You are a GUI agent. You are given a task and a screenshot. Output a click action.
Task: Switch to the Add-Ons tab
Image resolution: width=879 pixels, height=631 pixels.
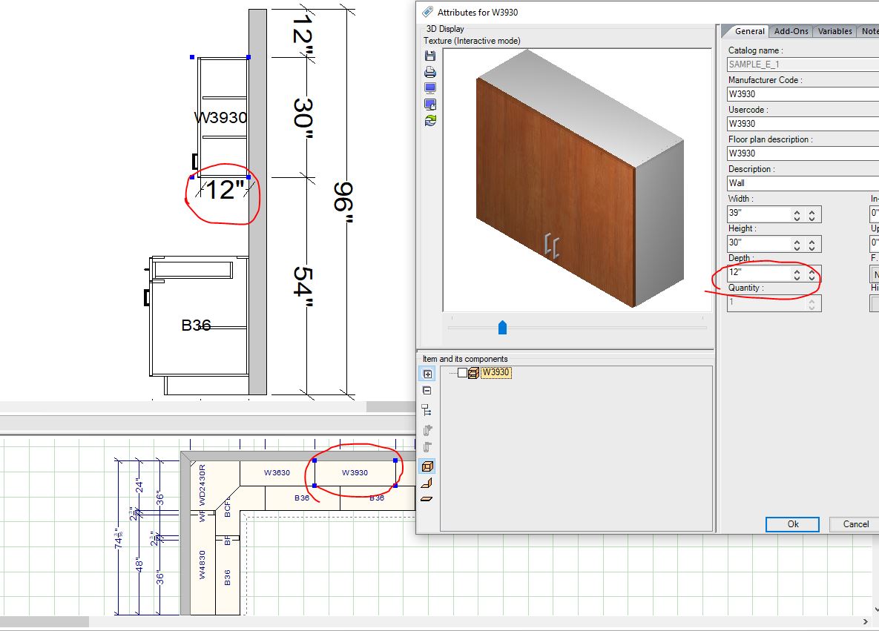tap(791, 31)
